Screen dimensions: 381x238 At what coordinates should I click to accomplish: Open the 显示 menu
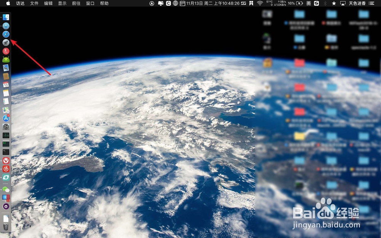62,3
